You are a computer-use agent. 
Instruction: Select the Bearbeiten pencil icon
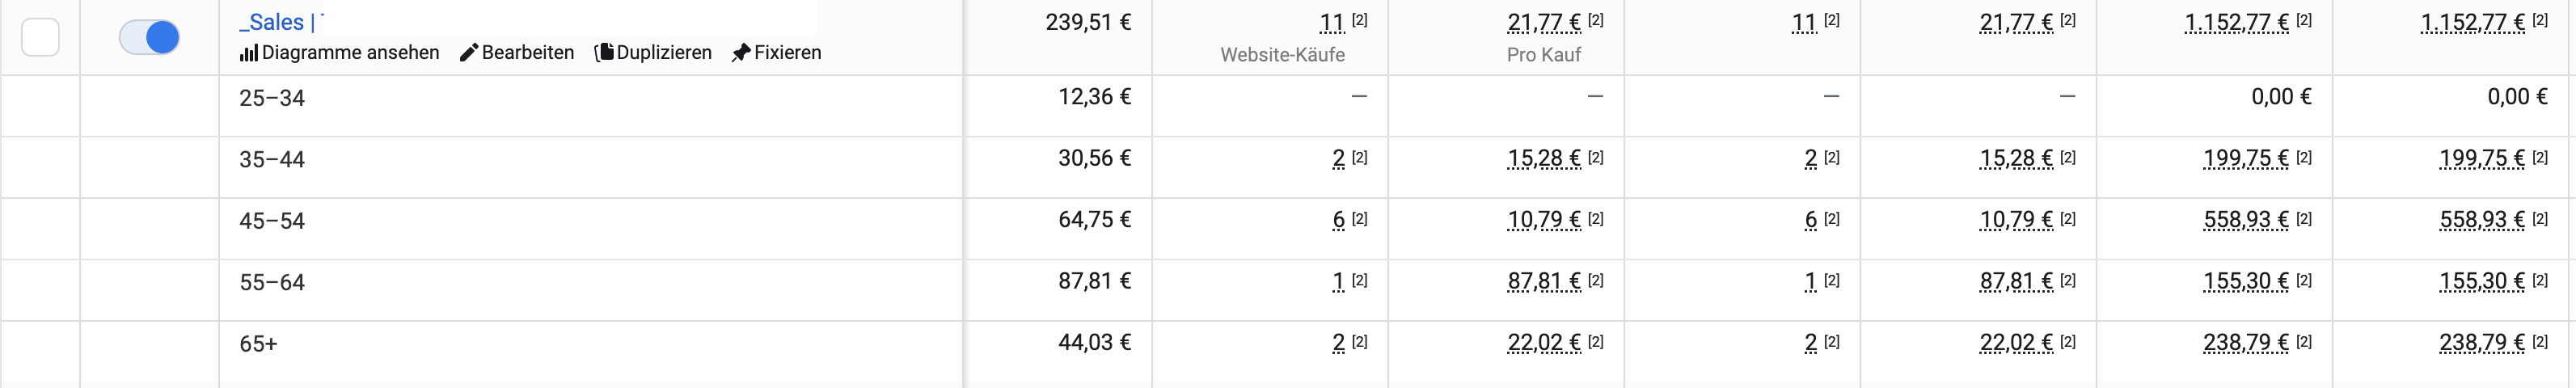pos(468,53)
